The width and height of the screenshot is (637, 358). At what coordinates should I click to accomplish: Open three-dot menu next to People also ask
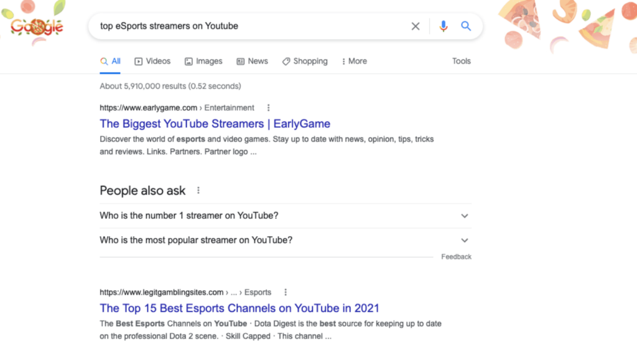coord(198,190)
